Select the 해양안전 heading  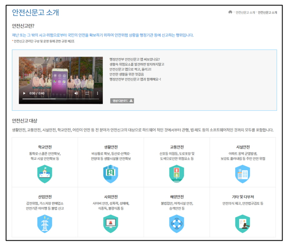pyautogui.click(x=176, y=197)
